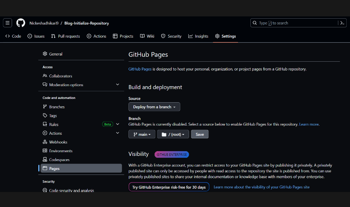
Task: Click the Rules icon in sidebar
Action: click(x=45, y=124)
